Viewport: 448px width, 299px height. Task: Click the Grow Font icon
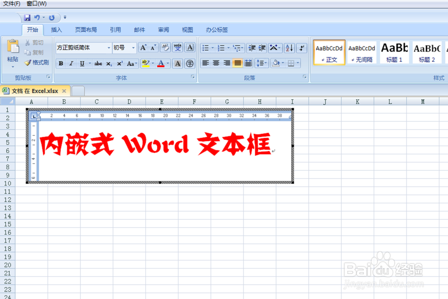pos(143,48)
